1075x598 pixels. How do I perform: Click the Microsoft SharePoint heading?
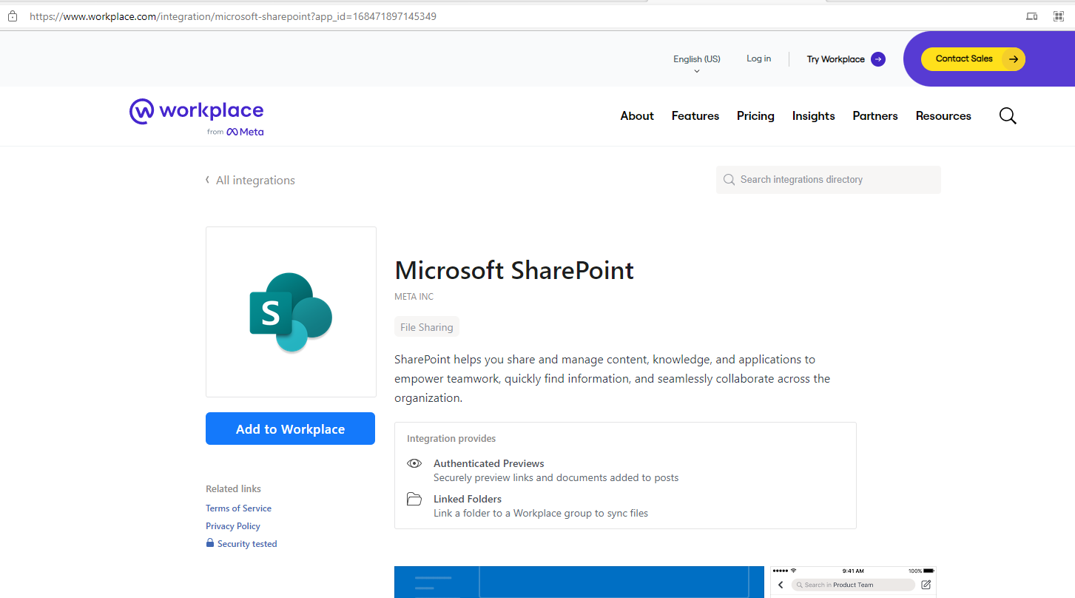point(514,270)
